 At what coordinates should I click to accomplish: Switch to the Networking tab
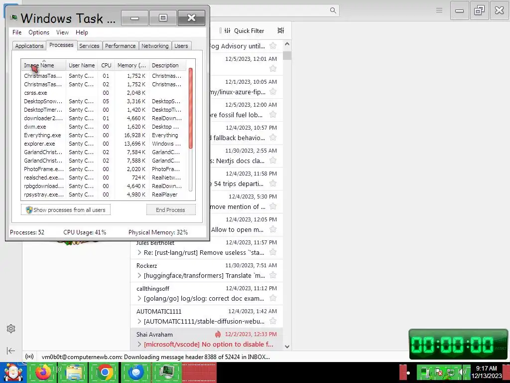[x=155, y=46]
